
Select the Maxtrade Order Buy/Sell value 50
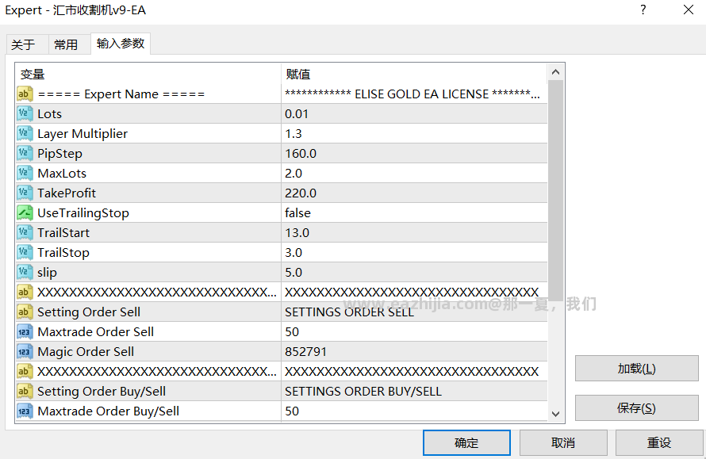[292, 411]
